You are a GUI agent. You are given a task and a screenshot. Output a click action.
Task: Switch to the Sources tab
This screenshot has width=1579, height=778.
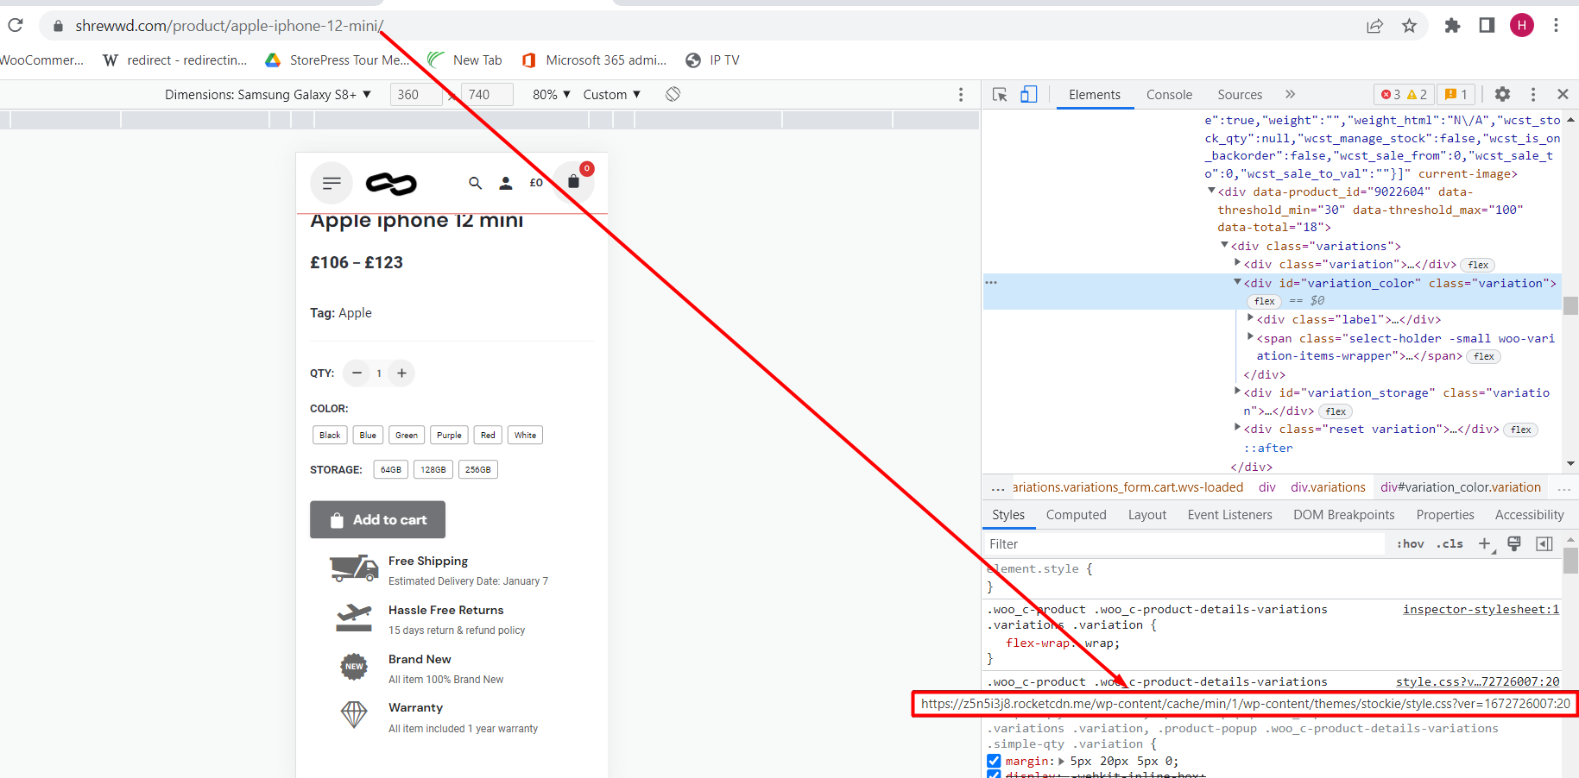1240,94
